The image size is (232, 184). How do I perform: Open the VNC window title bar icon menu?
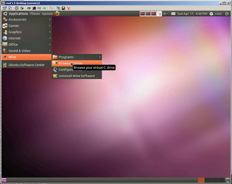click(3, 3)
